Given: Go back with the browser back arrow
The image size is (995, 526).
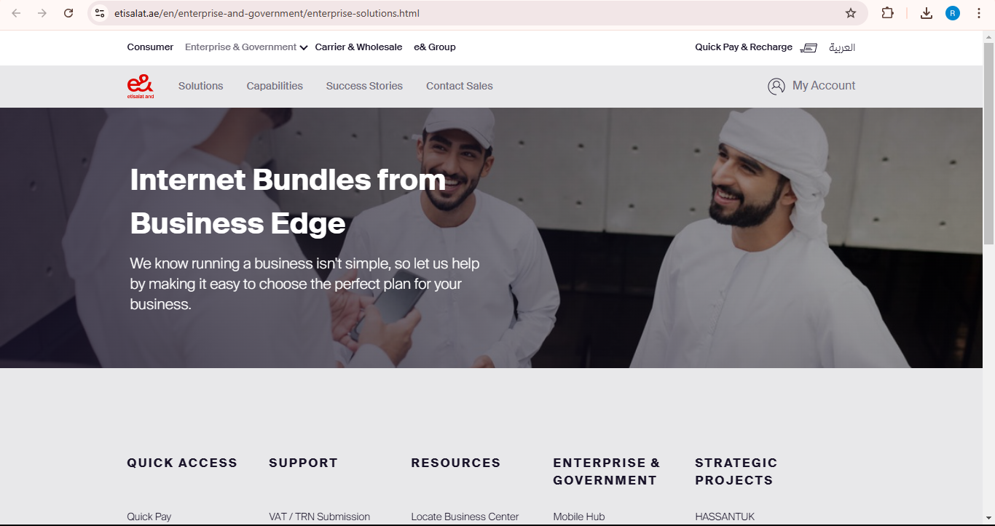Looking at the screenshot, I should (x=16, y=13).
